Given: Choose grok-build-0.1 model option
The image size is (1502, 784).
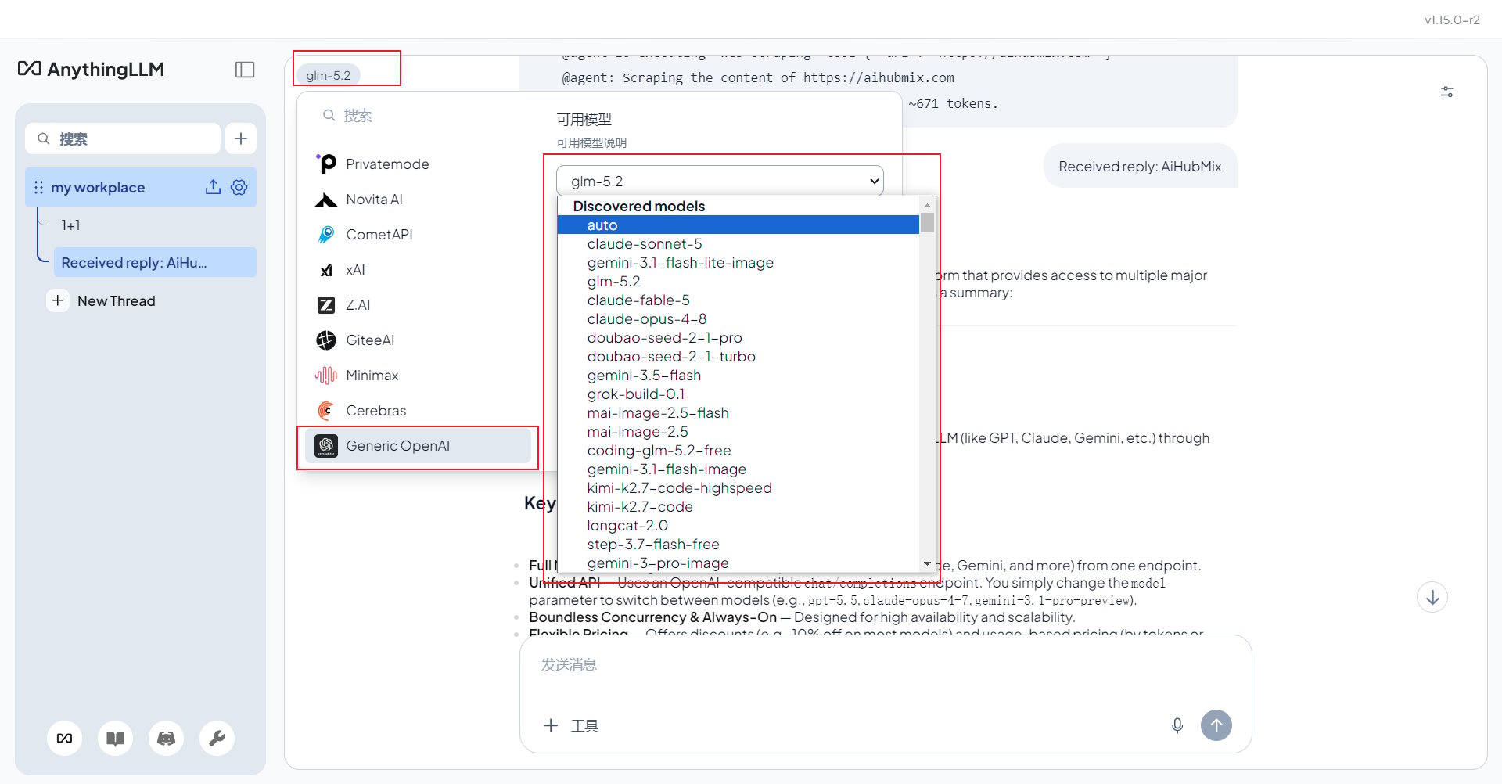Looking at the screenshot, I should click(738, 394).
